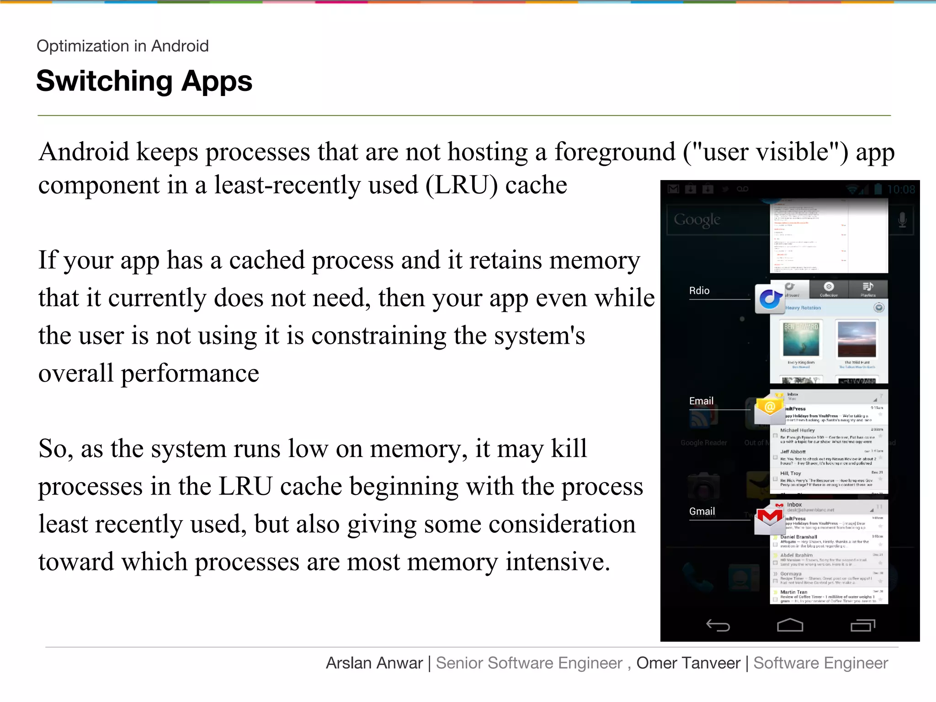
Task: Select the Gmail label in recents
Action: pyautogui.click(x=702, y=511)
